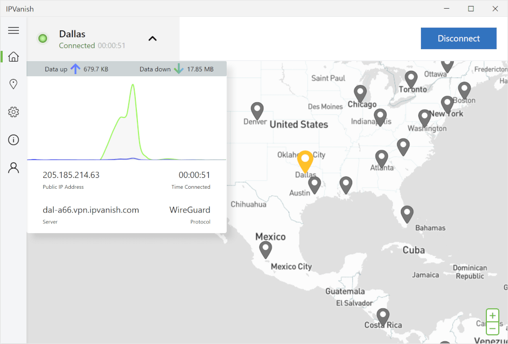This screenshot has height=344, width=508.
Task: Select the yellow Dallas map pin
Action: 305,161
